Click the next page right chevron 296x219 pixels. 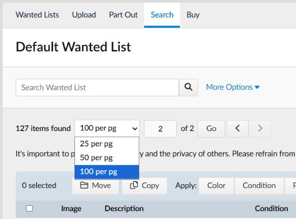tap(260, 129)
